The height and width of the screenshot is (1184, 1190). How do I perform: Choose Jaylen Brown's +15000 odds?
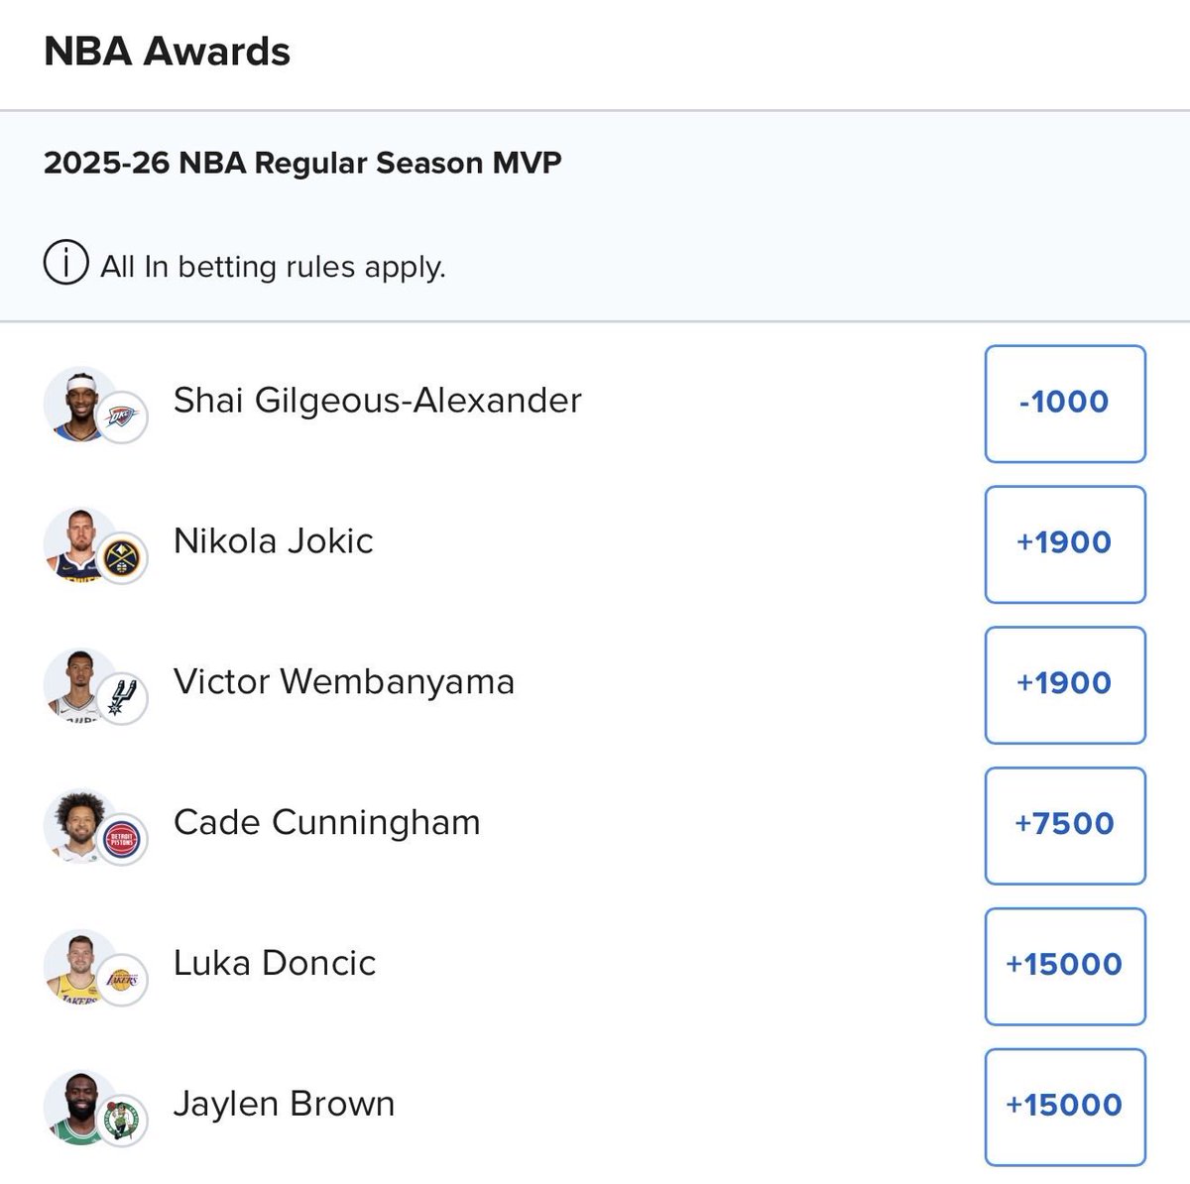pyautogui.click(x=1065, y=1107)
